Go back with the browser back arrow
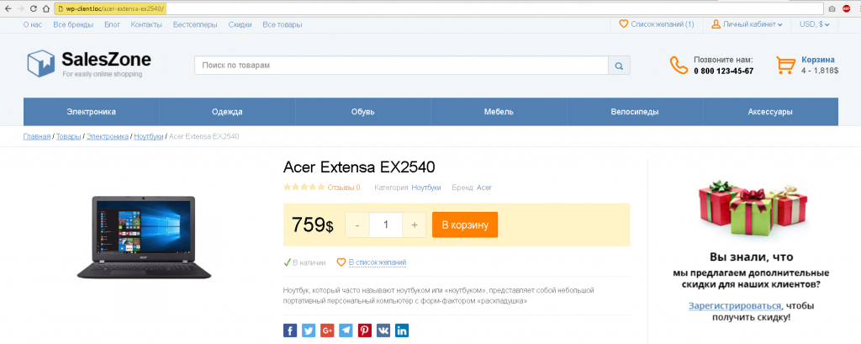The width and height of the screenshot is (861, 344). [8, 8]
